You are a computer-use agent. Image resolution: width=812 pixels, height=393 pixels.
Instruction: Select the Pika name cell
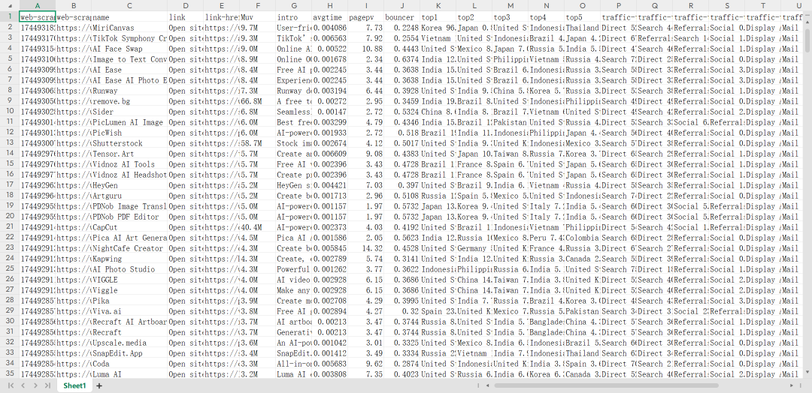click(x=129, y=301)
